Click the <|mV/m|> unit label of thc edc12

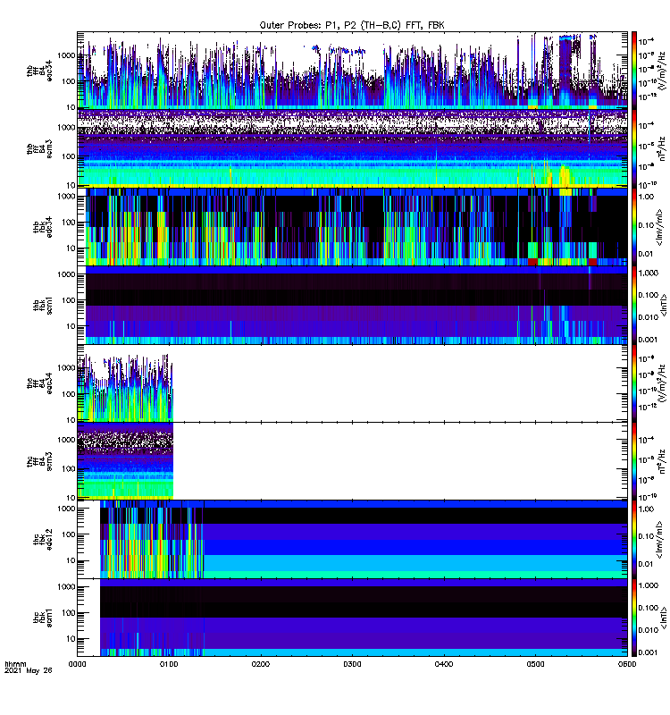(659, 540)
